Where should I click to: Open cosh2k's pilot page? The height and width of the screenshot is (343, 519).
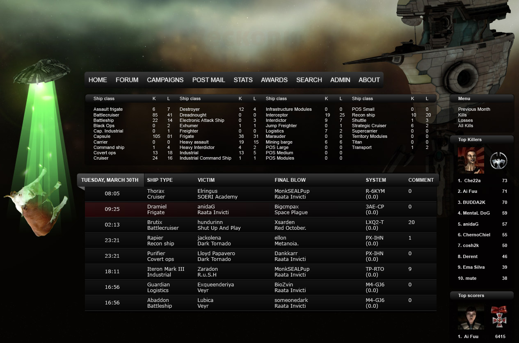[471, 245]
